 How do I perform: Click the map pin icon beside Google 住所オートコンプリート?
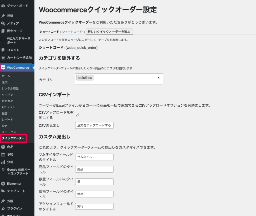pyautogui.click(x=3, y=169)
